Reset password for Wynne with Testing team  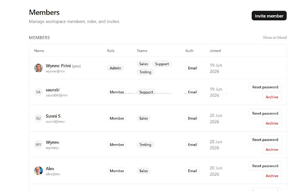coord(265,140)
